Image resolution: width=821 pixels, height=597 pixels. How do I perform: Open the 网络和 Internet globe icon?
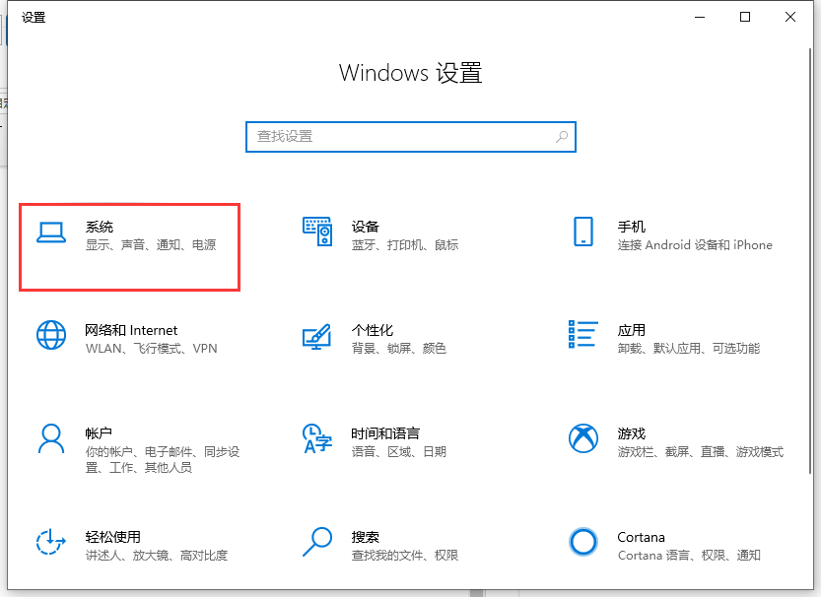click(51, 335)
